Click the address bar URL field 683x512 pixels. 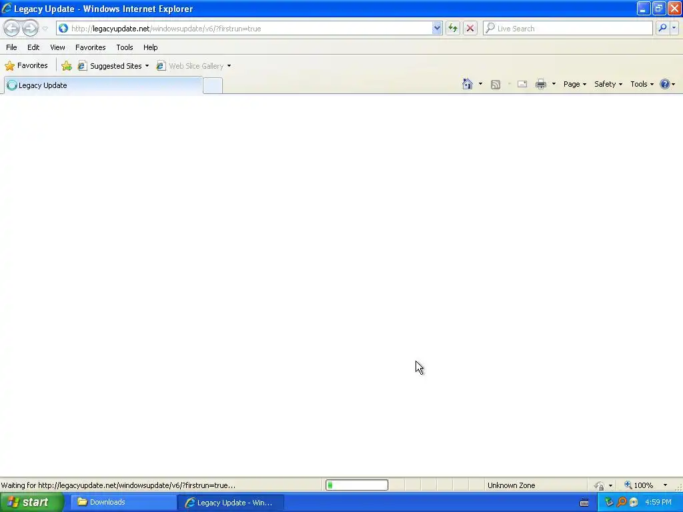pos(249,28)
